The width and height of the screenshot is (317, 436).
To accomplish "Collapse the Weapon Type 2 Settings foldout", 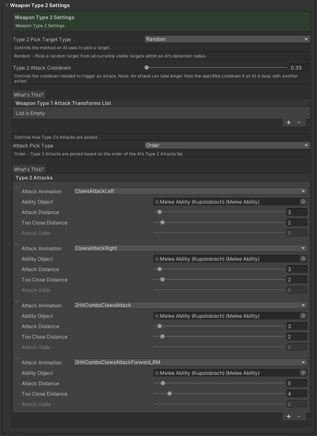I will [x=7, y=5].
